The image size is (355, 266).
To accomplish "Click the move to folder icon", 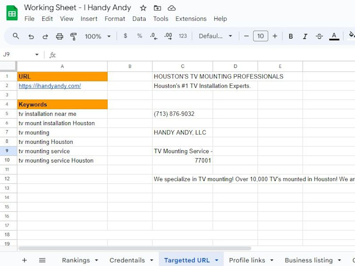I will (157, 8).
